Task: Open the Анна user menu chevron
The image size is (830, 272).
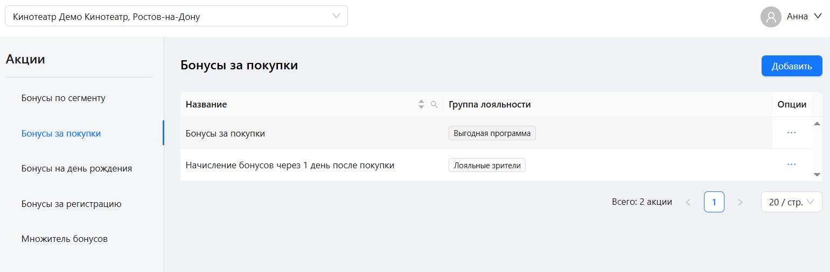Action: (x=818, y=16)
